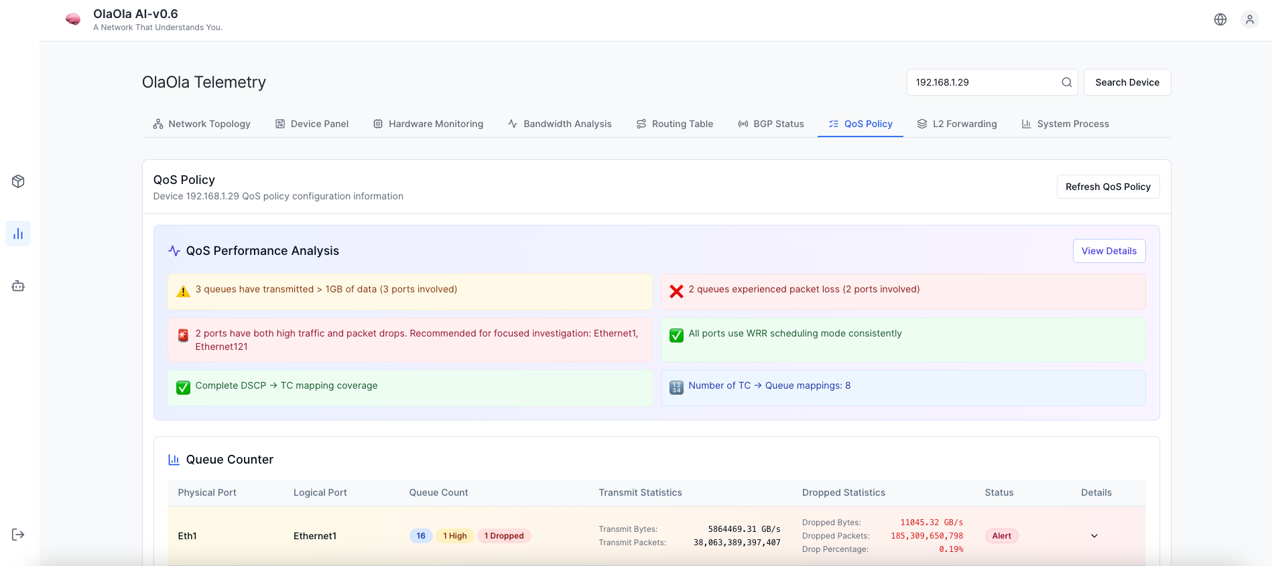Focus the device IP address input field
The height and width of the screenshot is (566, 1272).
click(992, 82)
